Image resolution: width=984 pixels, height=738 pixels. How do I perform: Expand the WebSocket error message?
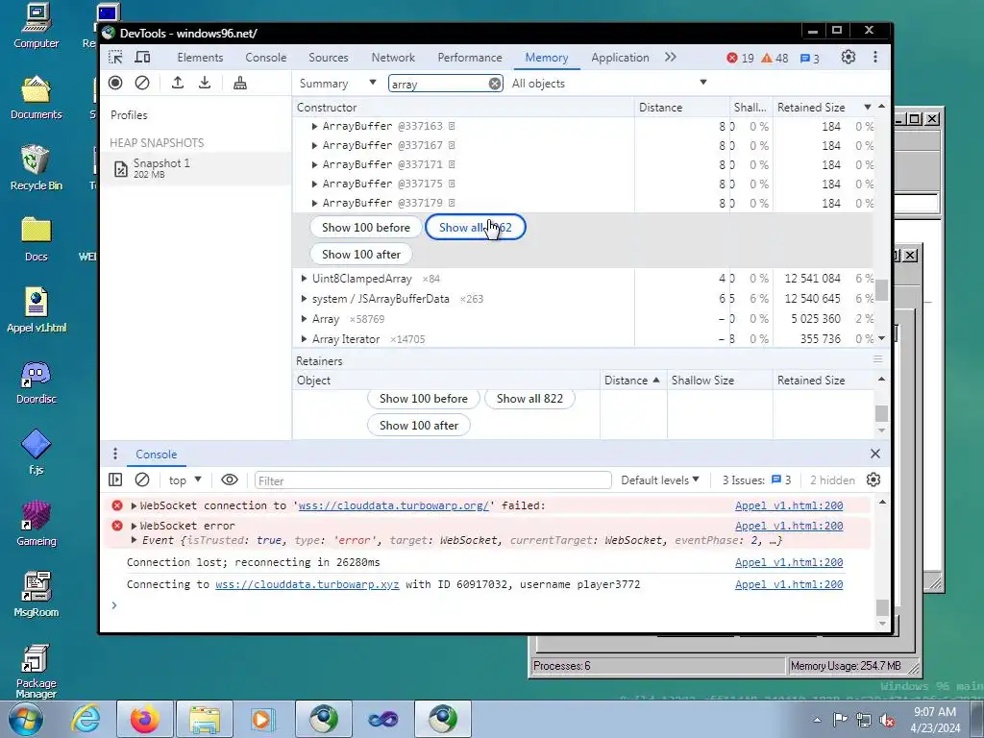click(x=134, y=526)
